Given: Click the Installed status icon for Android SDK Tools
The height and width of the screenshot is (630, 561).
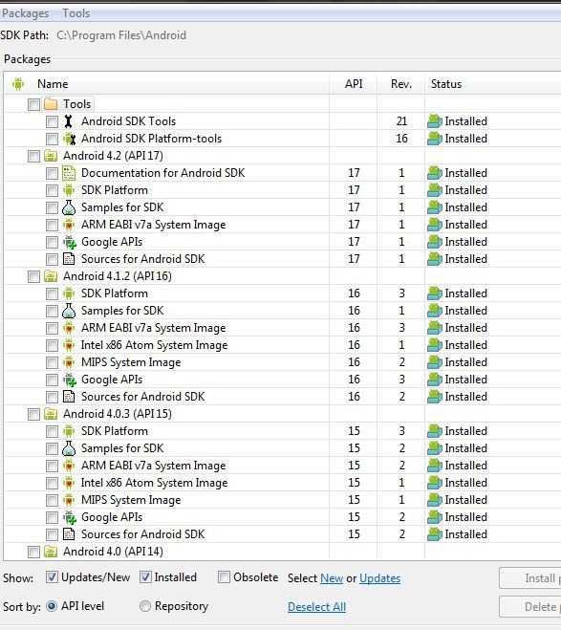Looking at the screenshot, I should 435,121.
